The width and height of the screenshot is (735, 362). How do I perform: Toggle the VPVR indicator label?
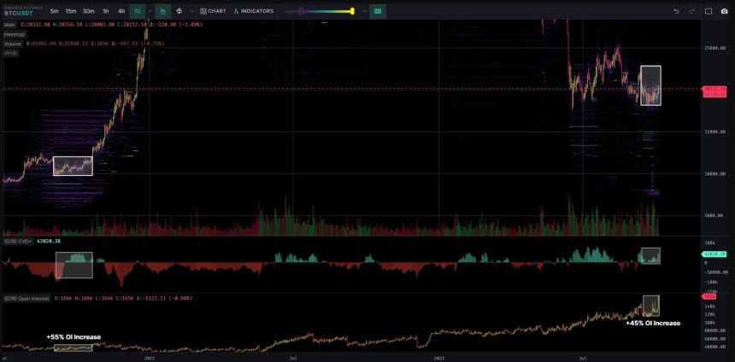(12, 52)
